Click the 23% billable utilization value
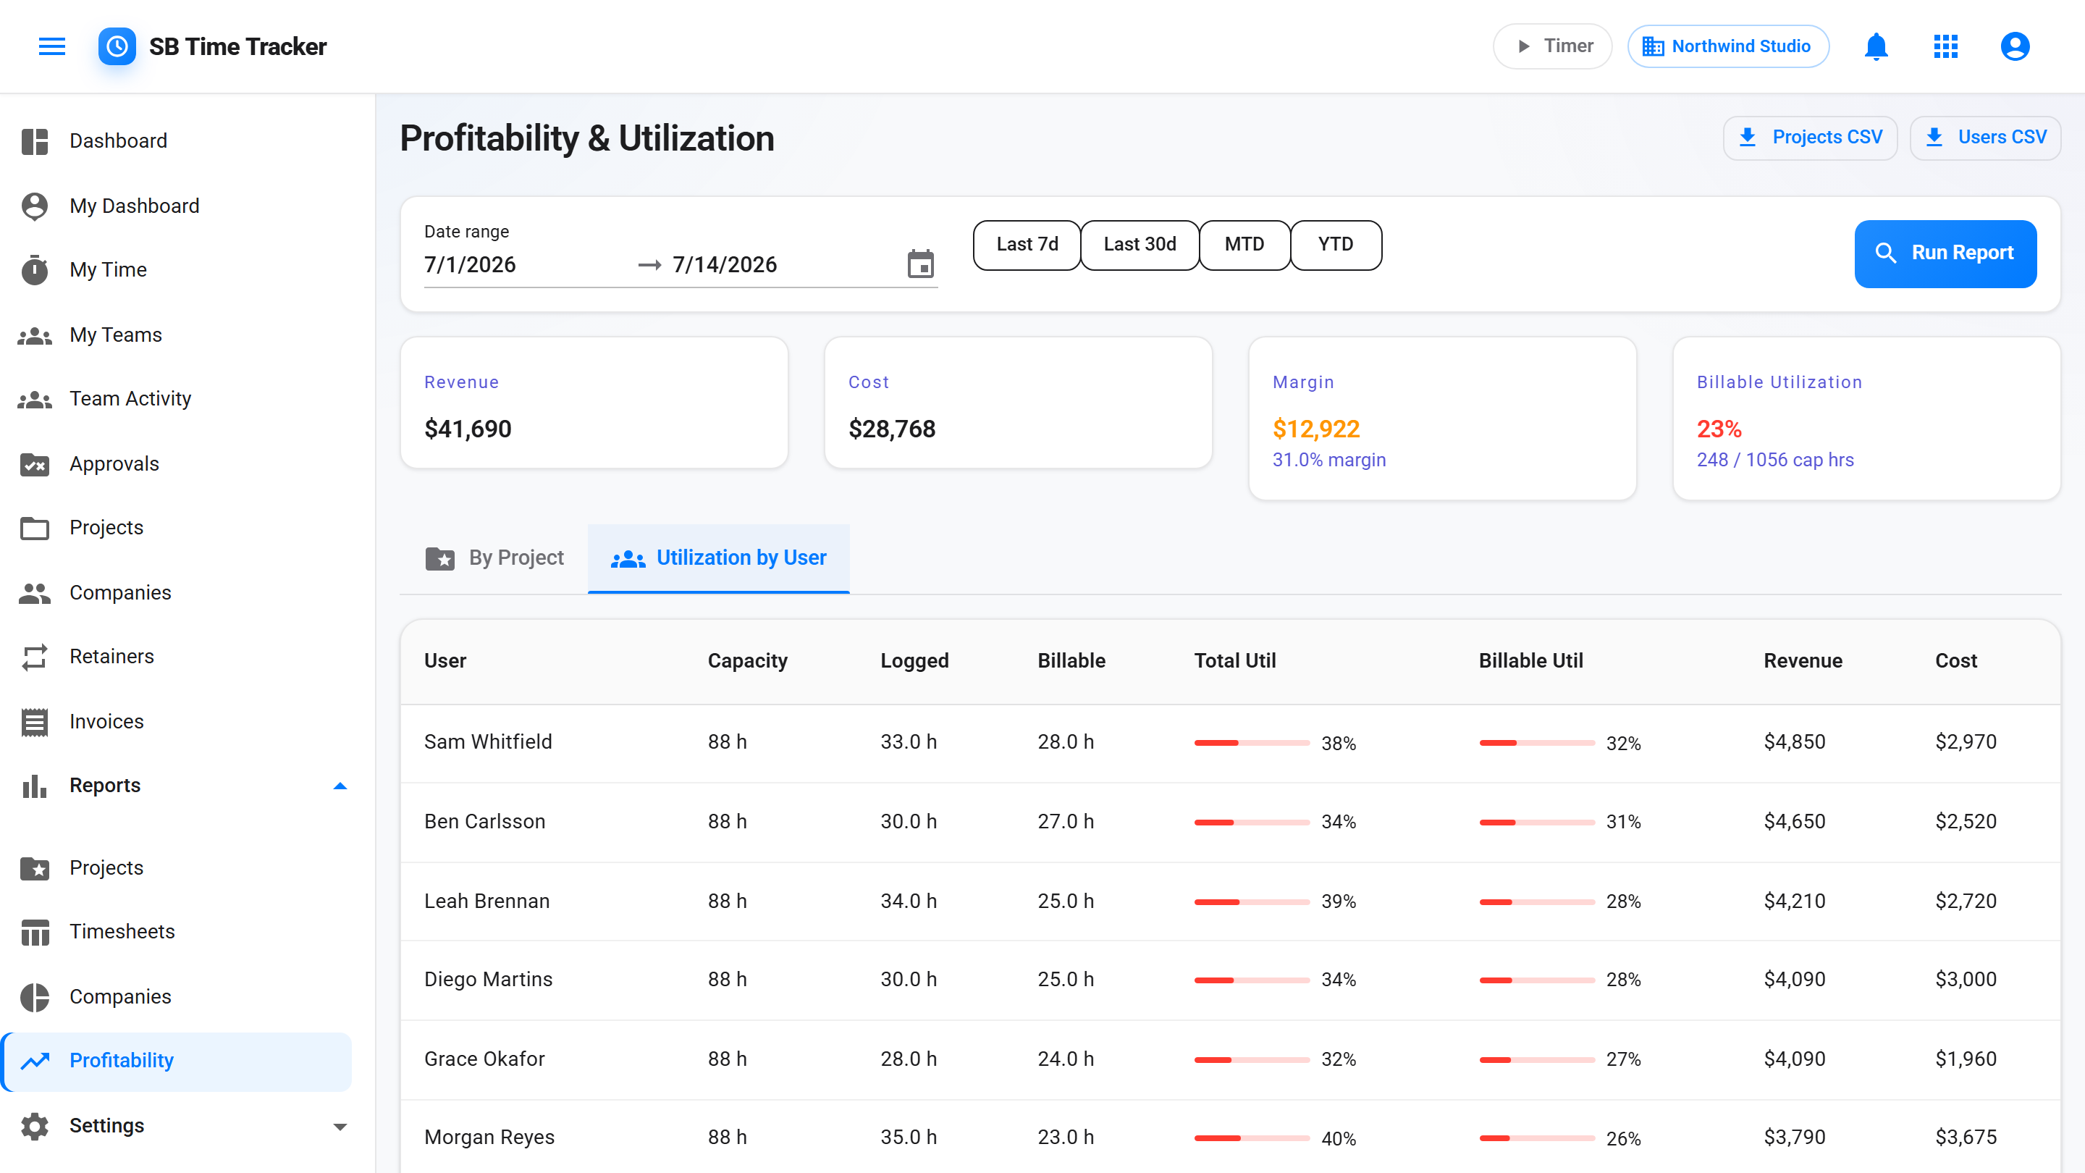 pyautogui.click(x=1719, y=429)
